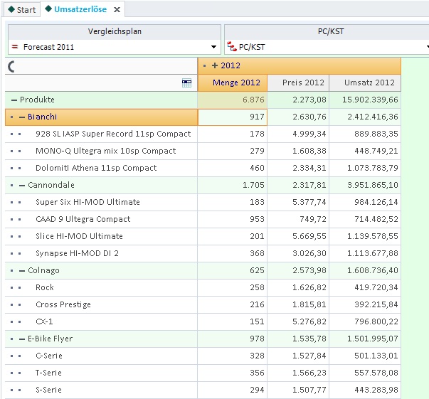
Task: Select the CX-1 product row
Action: click(x=101, y=321)
